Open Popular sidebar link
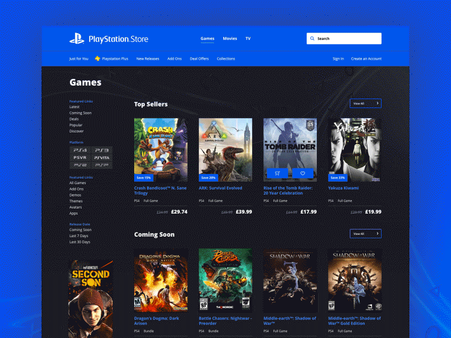Screen dimensions: 451x338 coord(76,125)
